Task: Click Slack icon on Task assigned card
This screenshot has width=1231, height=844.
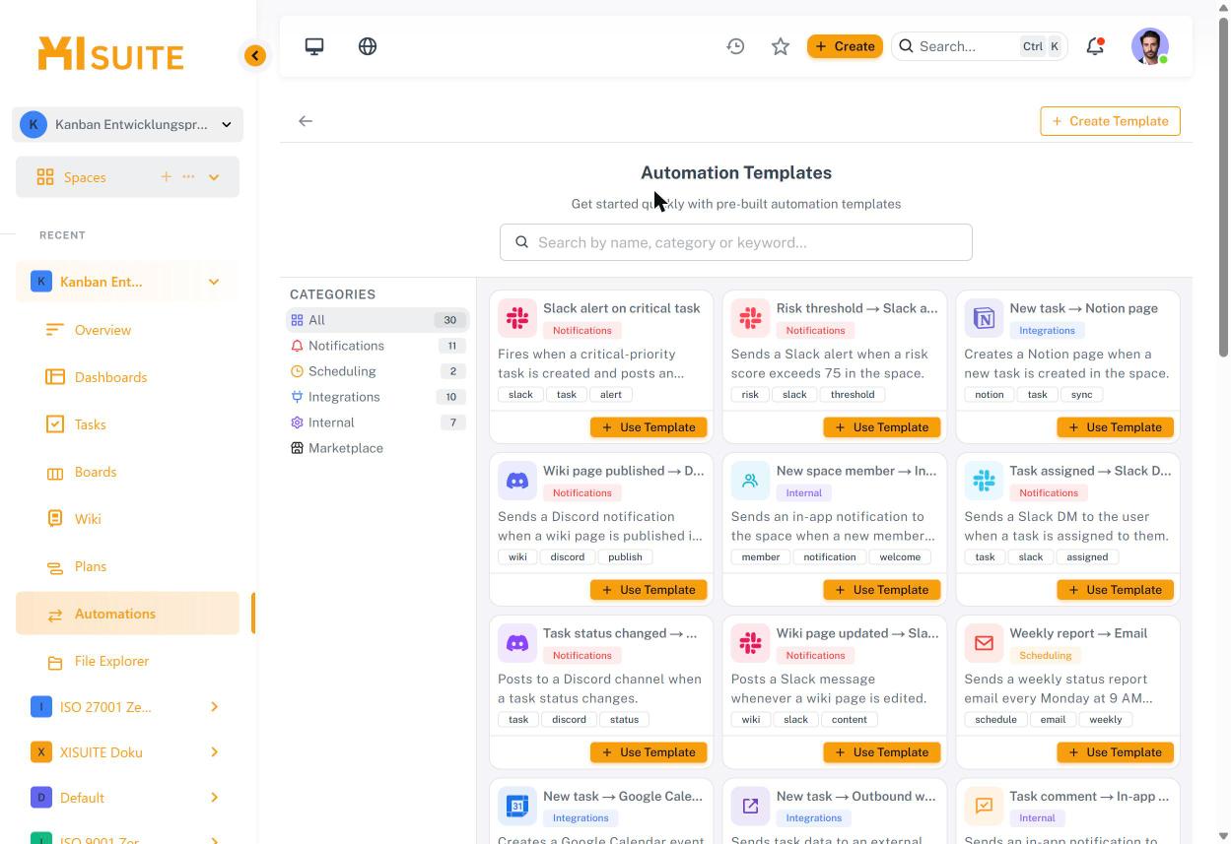Action: point(984,481)
